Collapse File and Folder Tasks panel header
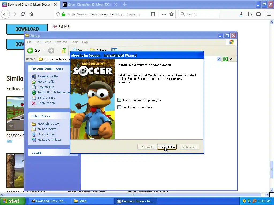Image resolution: width=274 pixels, height=205 pixels. (x=49, y=69)
